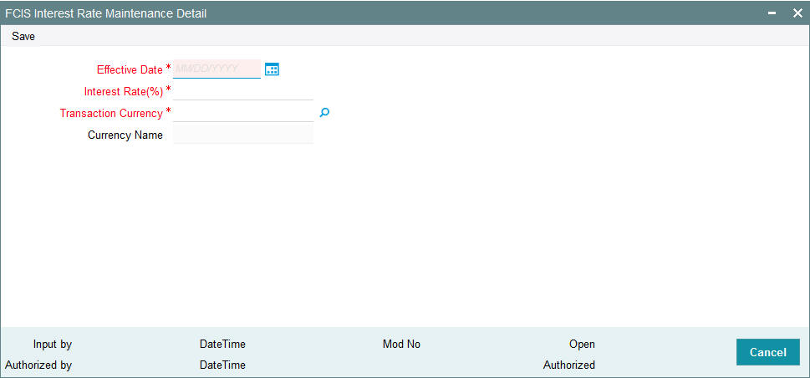Focus the Interest Rate(%) input field
The height and width of the screenshot is (378, 810).
tap(243, 91)
